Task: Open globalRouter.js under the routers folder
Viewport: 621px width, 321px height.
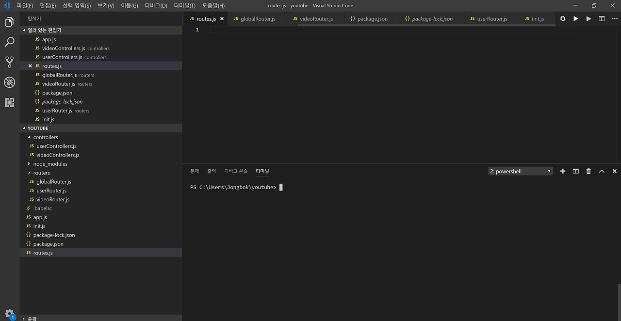Action: (101, 181)
